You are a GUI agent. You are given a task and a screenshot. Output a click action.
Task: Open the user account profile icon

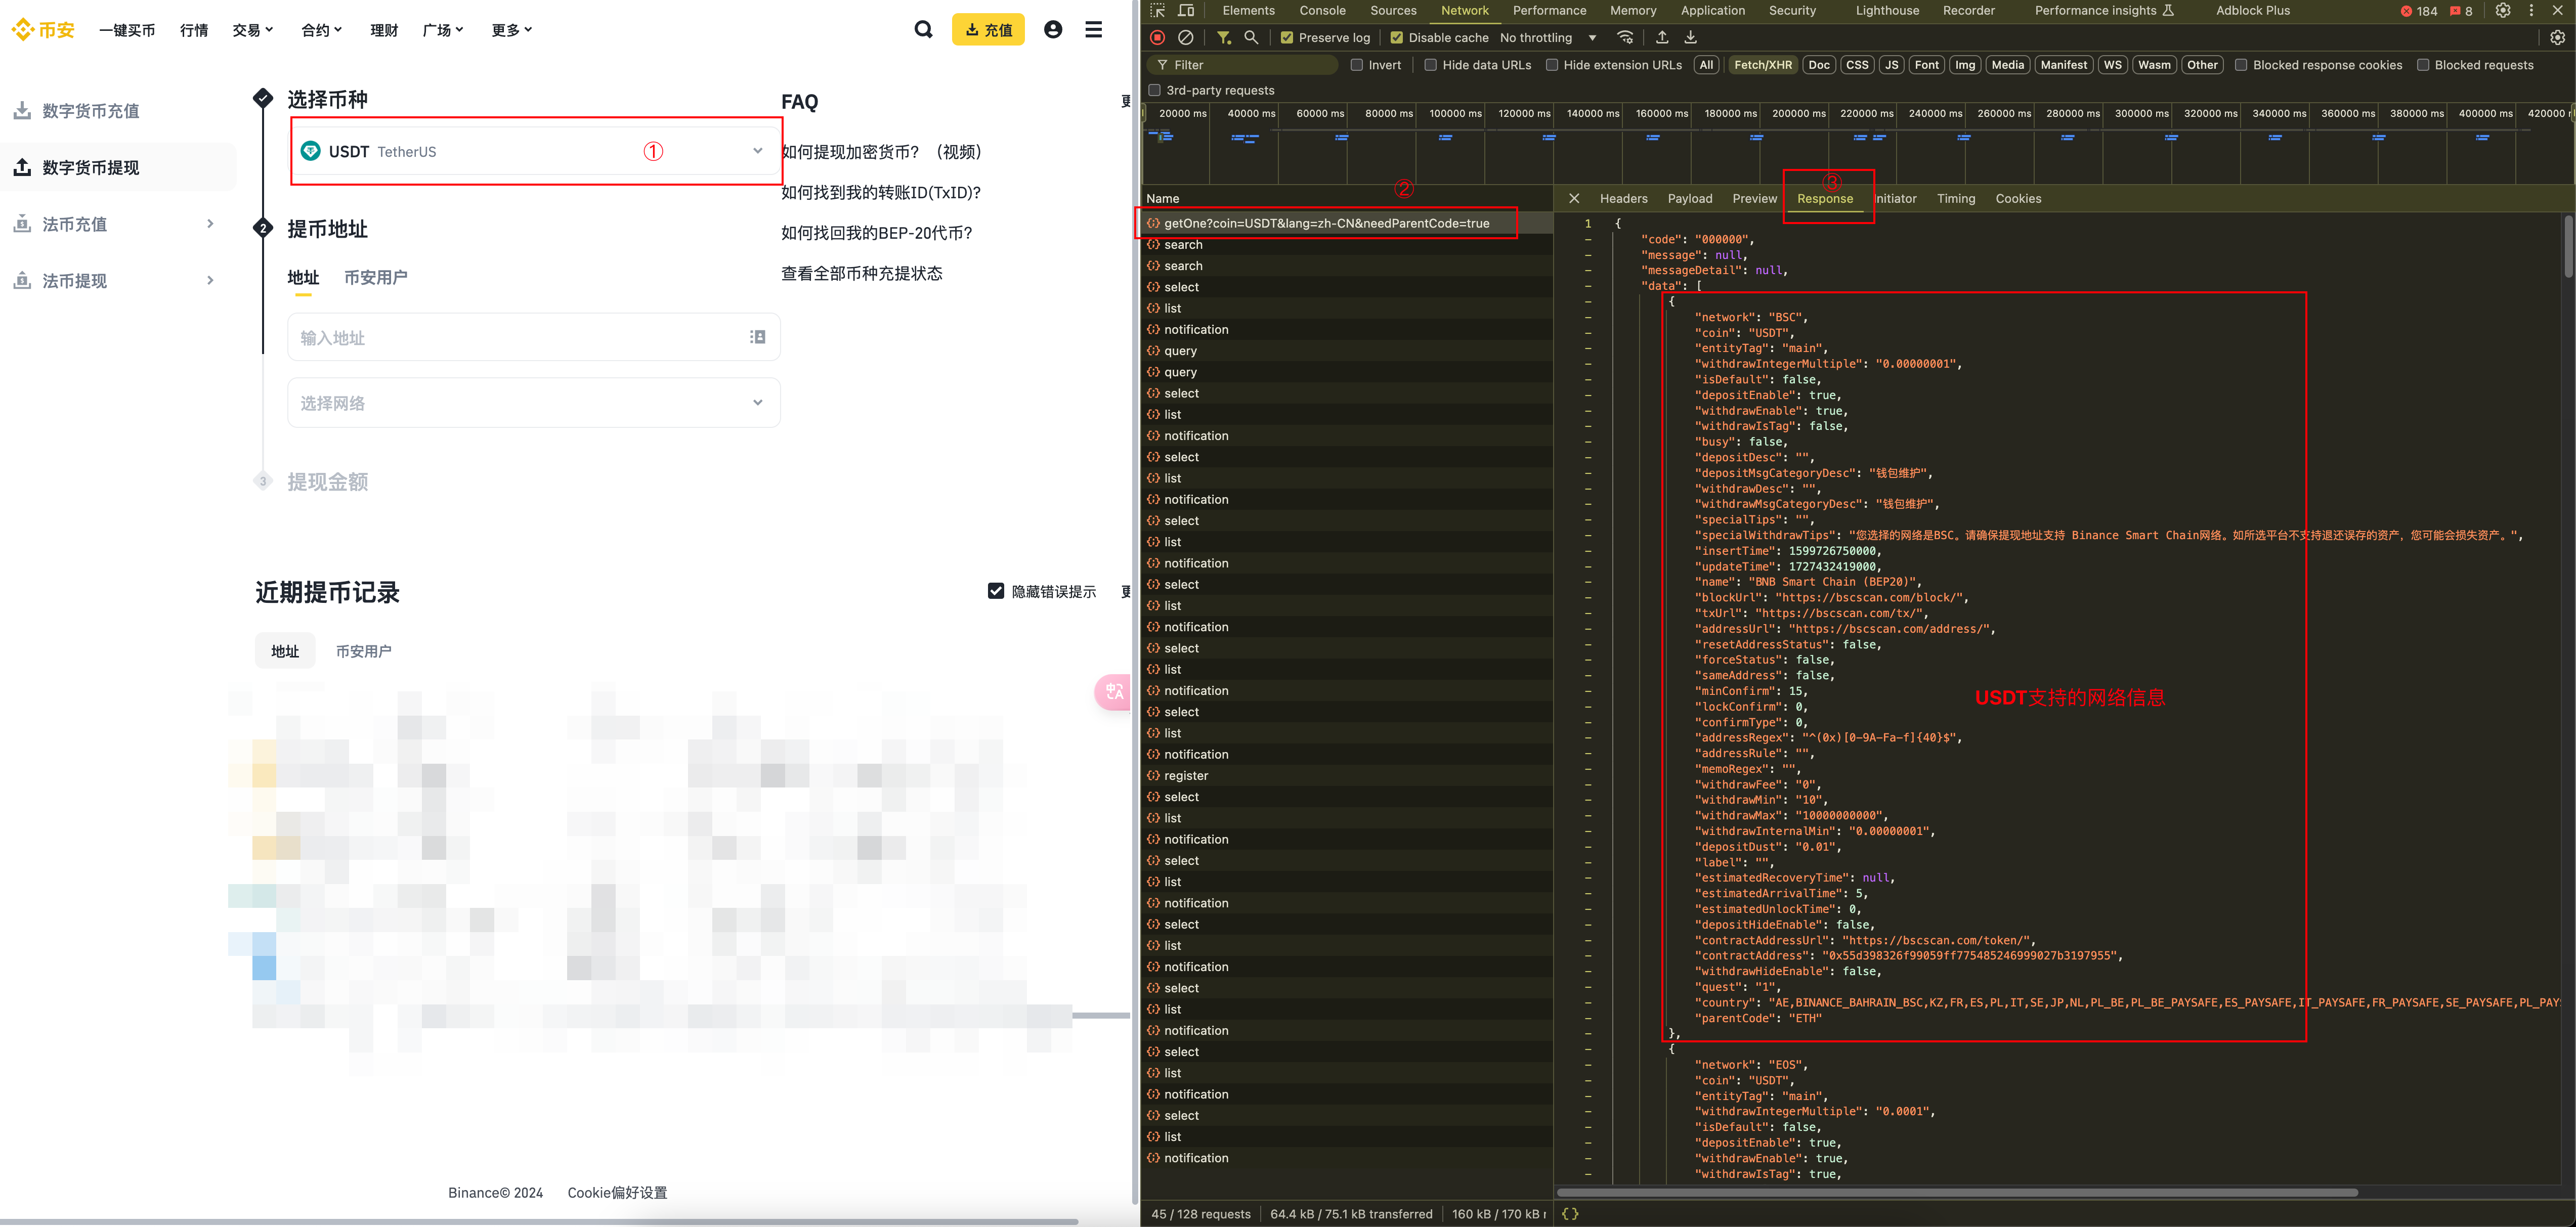coord(1053,30)
